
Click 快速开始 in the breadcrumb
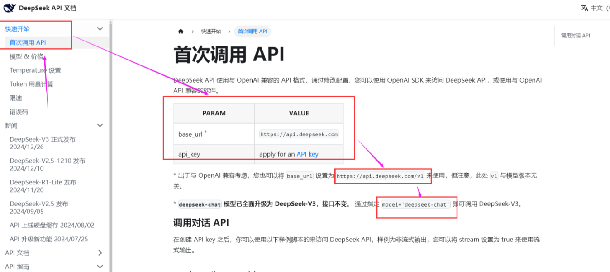(211, 32)
